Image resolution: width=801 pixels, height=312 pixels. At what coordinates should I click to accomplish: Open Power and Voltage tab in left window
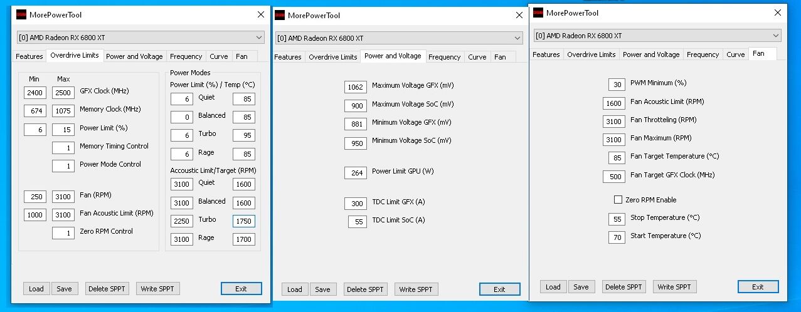click(134, 56)
